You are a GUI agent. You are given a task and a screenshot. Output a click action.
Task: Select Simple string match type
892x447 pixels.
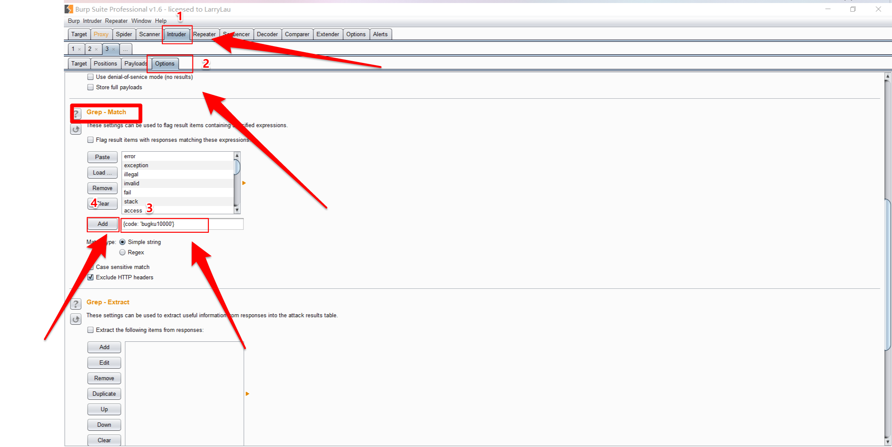123,242
